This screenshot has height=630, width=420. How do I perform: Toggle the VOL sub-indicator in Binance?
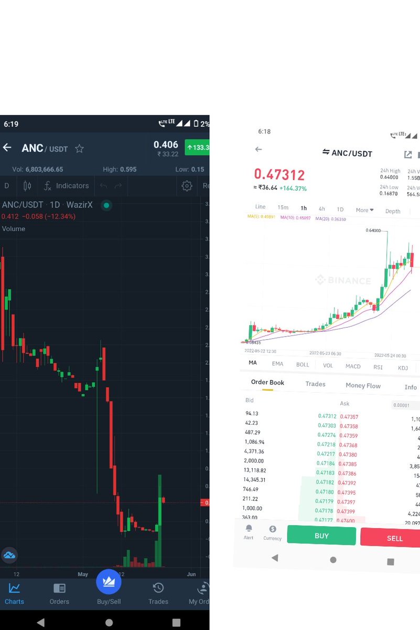tap(328, 366)
